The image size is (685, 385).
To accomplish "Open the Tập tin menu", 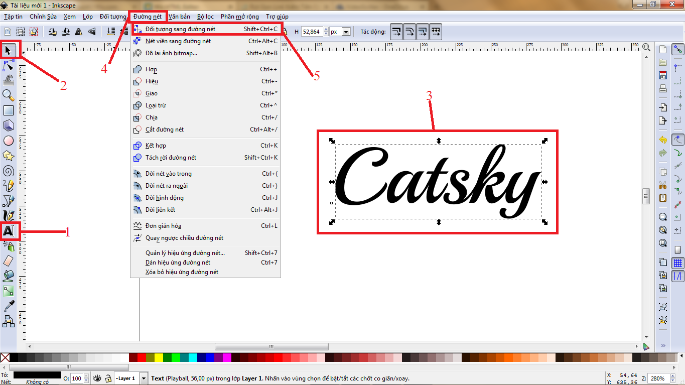I will 13,17.
